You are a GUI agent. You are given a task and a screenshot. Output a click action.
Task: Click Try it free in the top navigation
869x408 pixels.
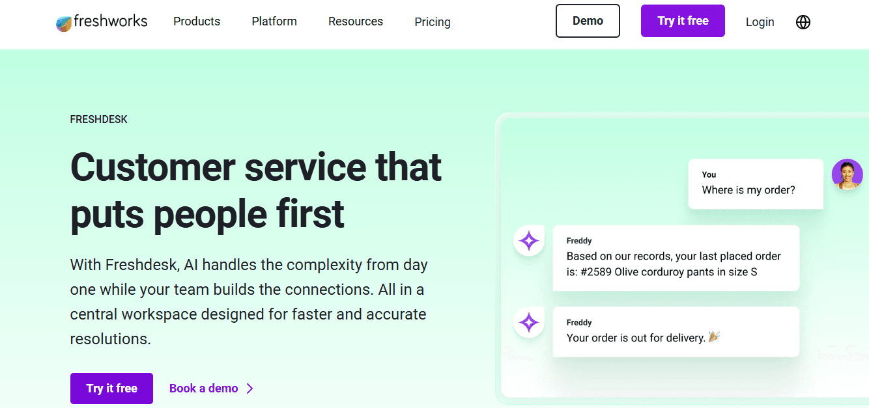click(683, 20)
